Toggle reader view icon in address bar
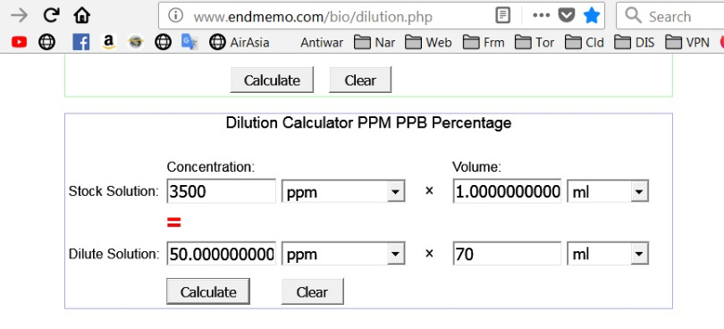Screen dimensions: 724x329 tap(503, 16)
